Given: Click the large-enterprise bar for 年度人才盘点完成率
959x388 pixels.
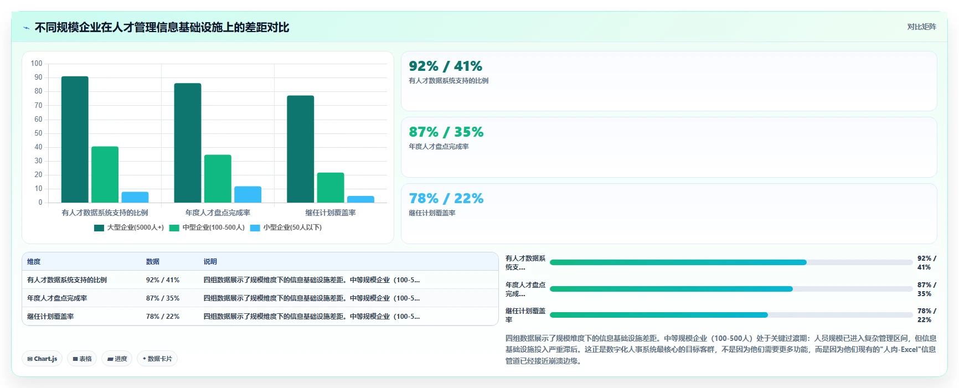Looking at the screenshot, I should (188, 143).
